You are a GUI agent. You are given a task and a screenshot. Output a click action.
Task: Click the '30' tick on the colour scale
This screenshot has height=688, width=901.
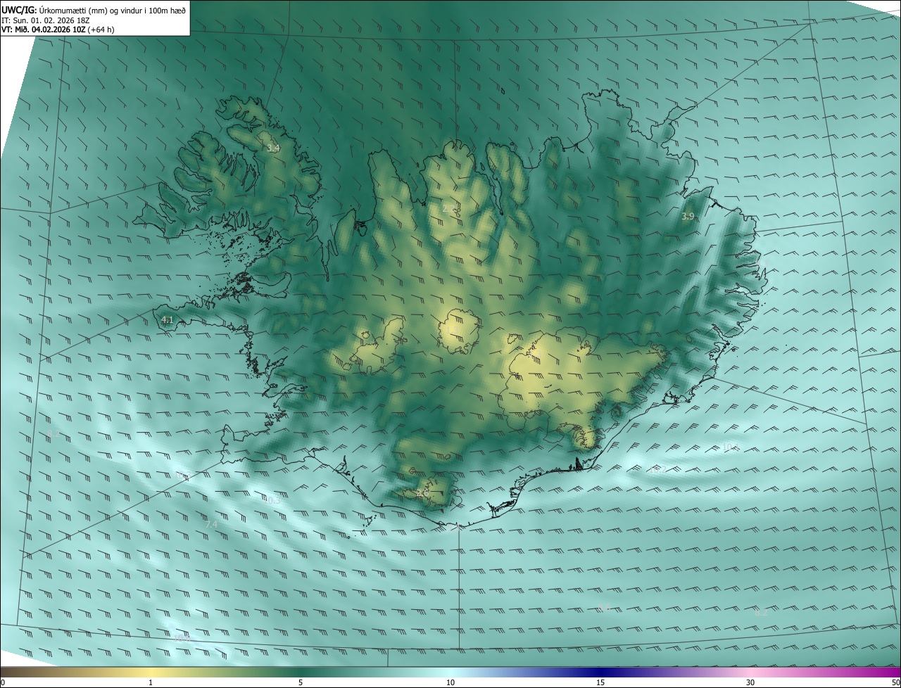(750, 682)
